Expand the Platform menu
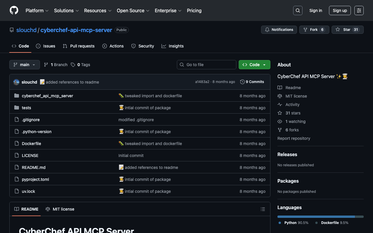The height and width of the screenshot is (233, 373). 37,10
